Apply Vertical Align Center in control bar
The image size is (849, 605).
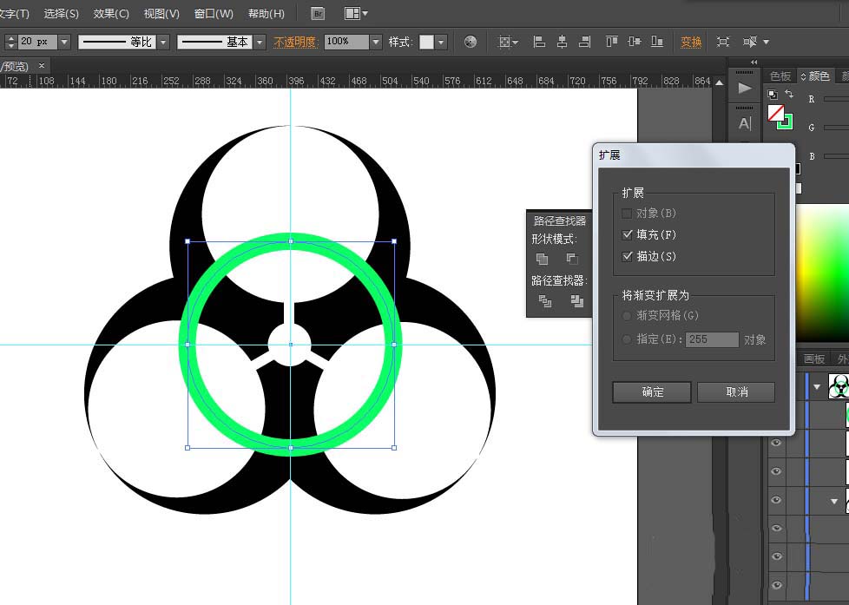coord(635,42)
